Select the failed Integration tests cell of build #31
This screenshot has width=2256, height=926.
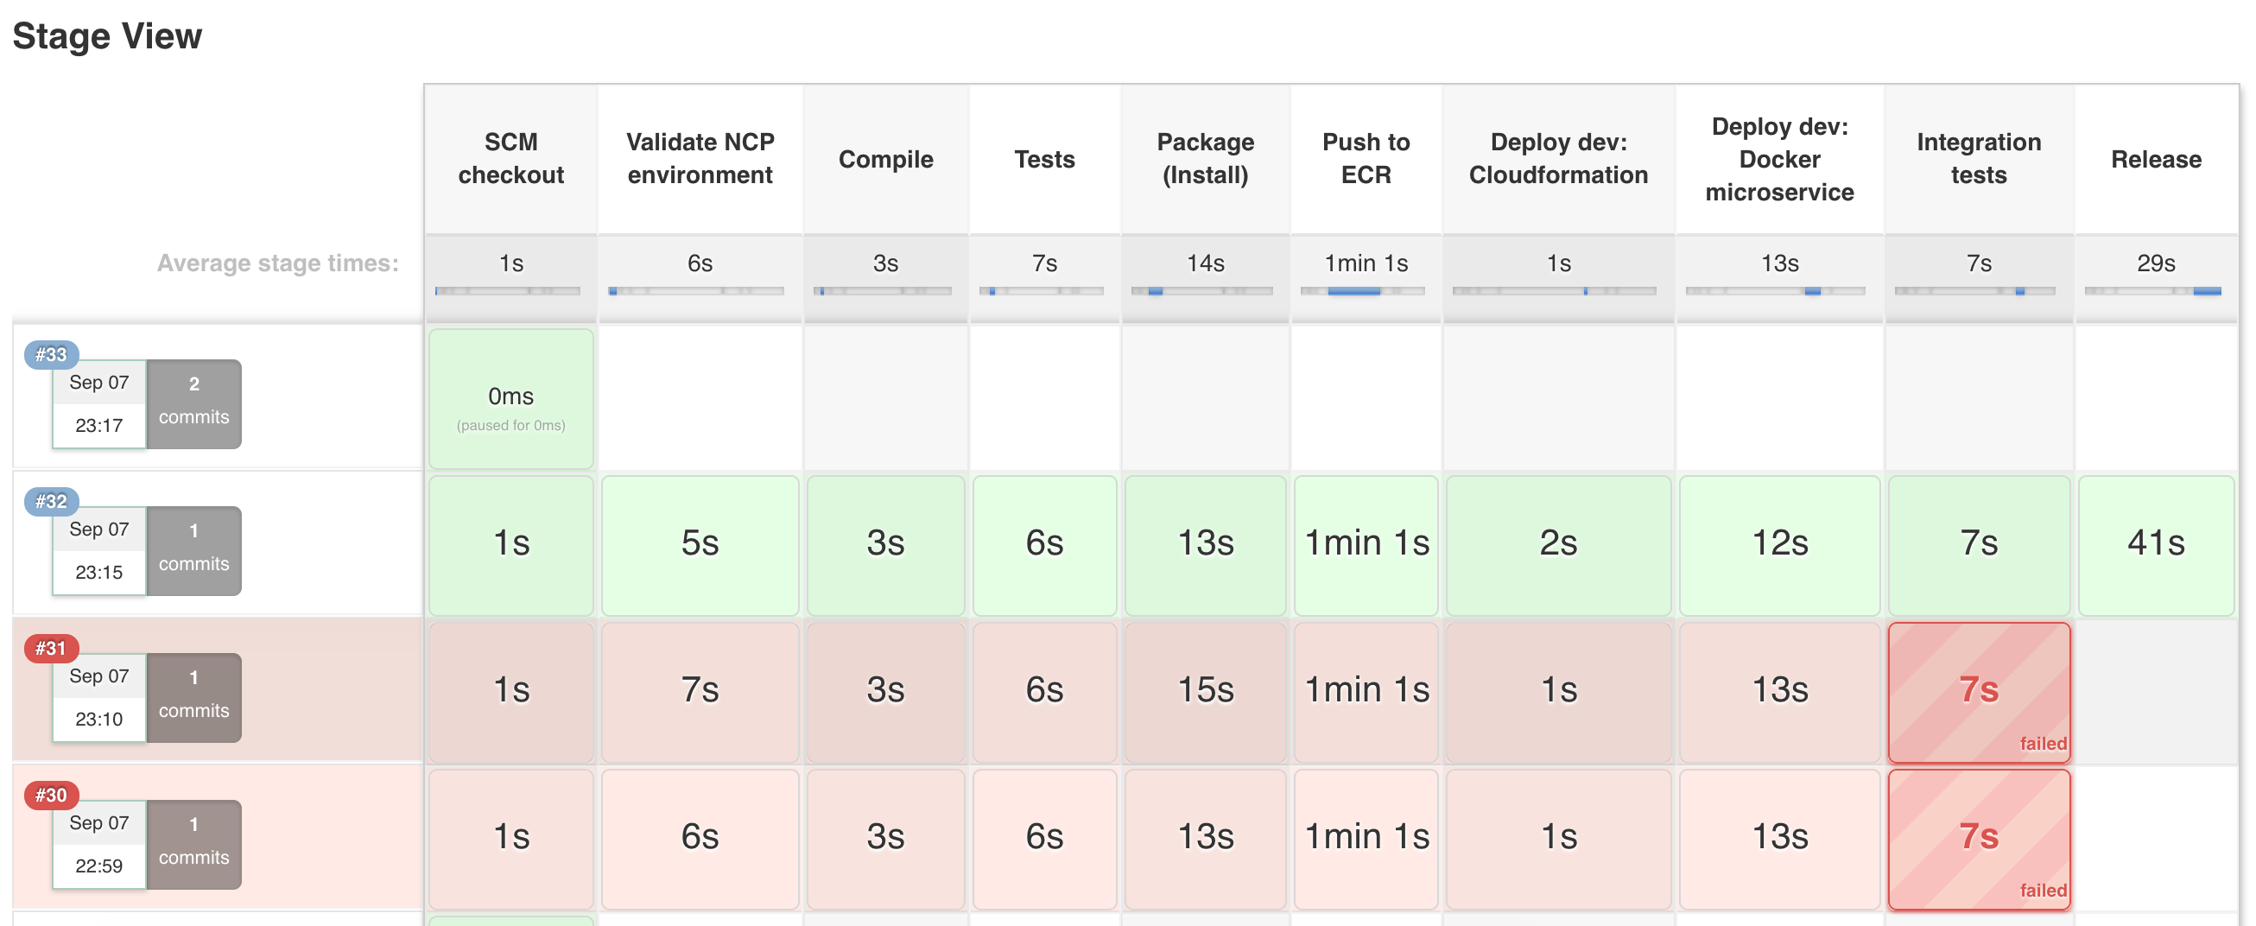(1980, 692)
